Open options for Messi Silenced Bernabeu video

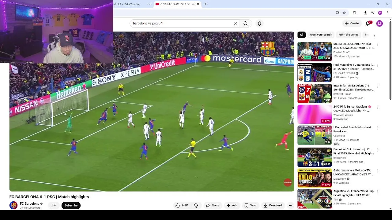pos(378,44)
